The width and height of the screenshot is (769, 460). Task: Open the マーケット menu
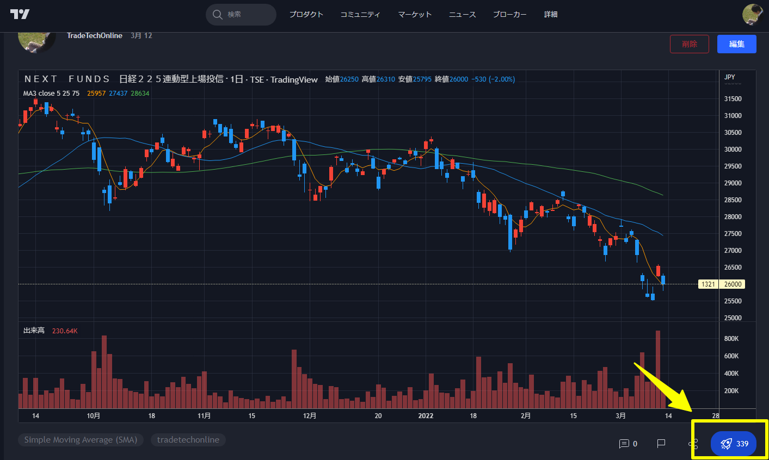[x=415, y=15]
